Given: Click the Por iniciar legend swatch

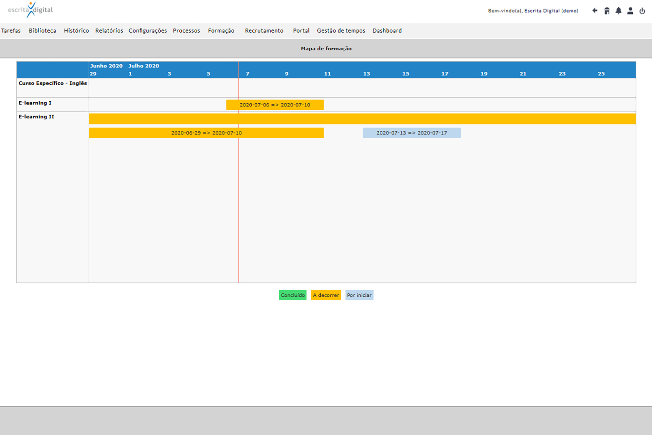Looking at the screenshot, I should (359, 295).
